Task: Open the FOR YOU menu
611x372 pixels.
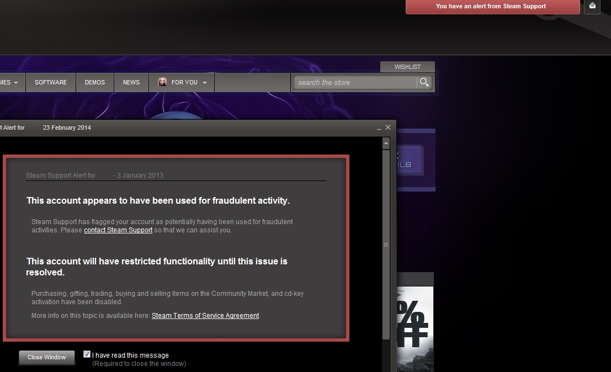Action: point(182,82)
